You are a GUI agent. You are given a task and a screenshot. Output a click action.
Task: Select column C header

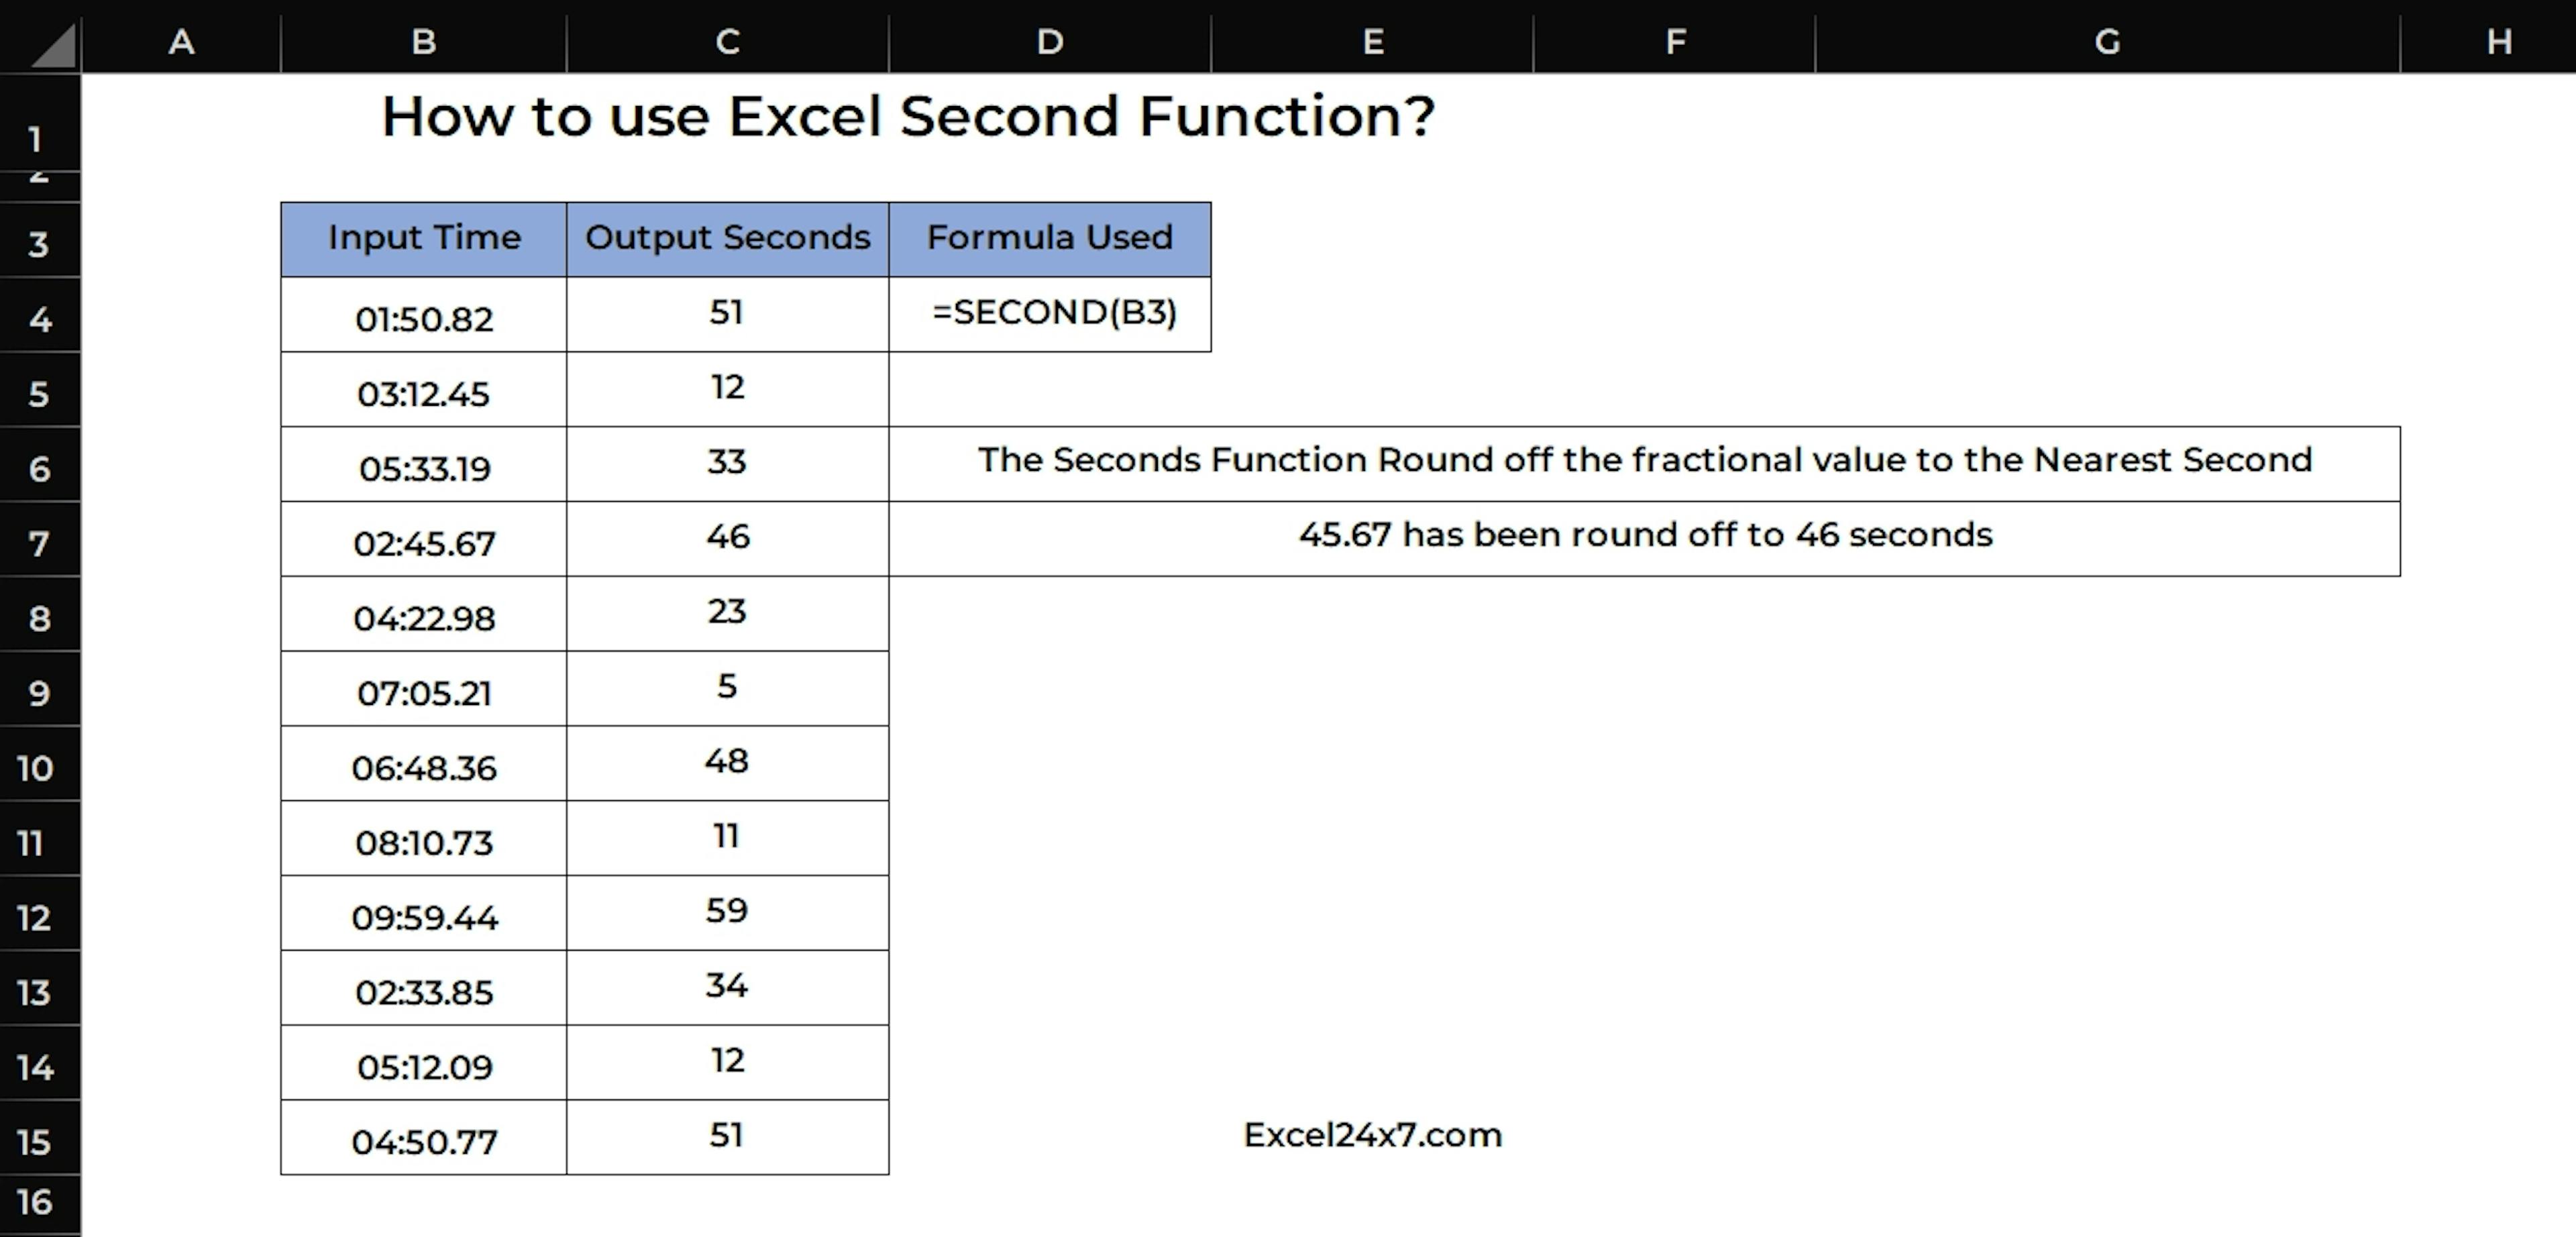[x=727, y=41]
